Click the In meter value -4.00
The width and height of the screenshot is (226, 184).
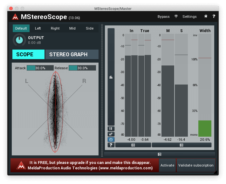pos(131,140)
